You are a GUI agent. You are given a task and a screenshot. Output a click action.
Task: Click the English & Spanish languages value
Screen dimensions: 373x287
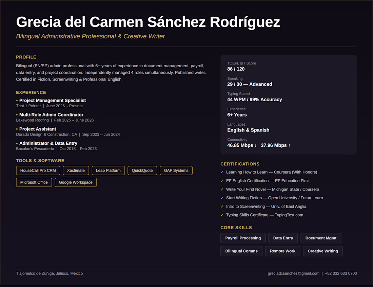248,130
